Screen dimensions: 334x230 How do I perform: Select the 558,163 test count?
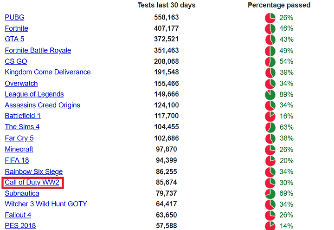[167, 17]
